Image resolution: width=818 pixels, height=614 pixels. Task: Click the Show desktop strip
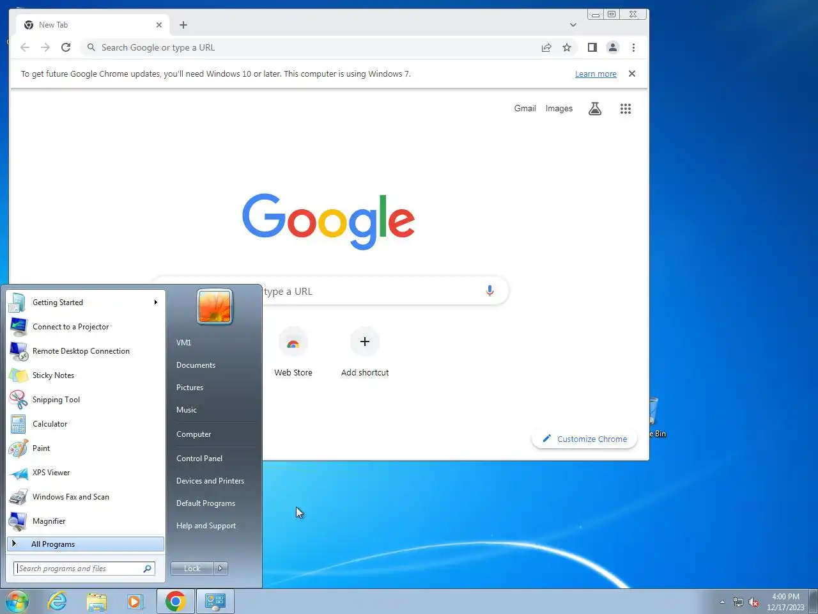pos(814,601)
